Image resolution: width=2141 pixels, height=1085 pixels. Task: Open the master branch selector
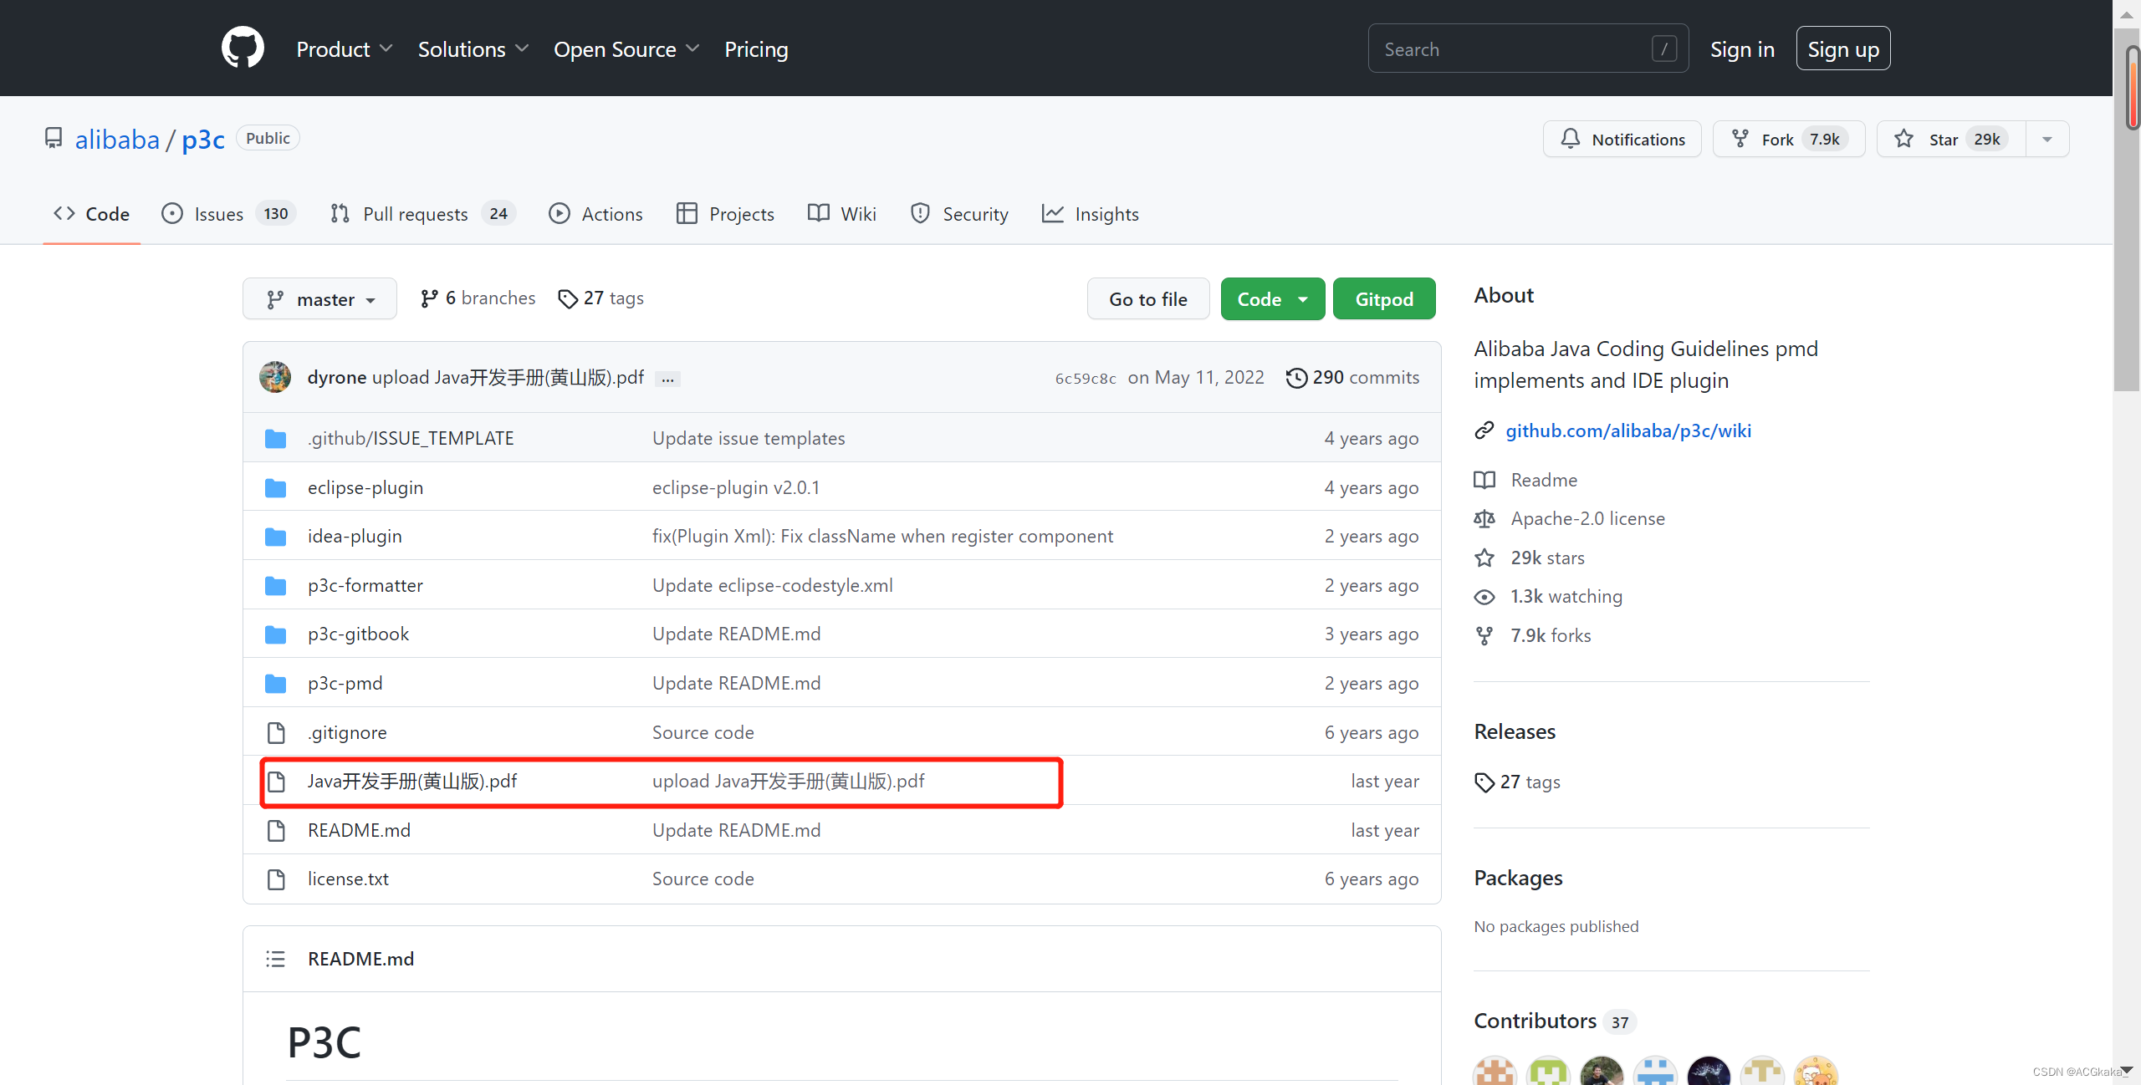[319, 299]
